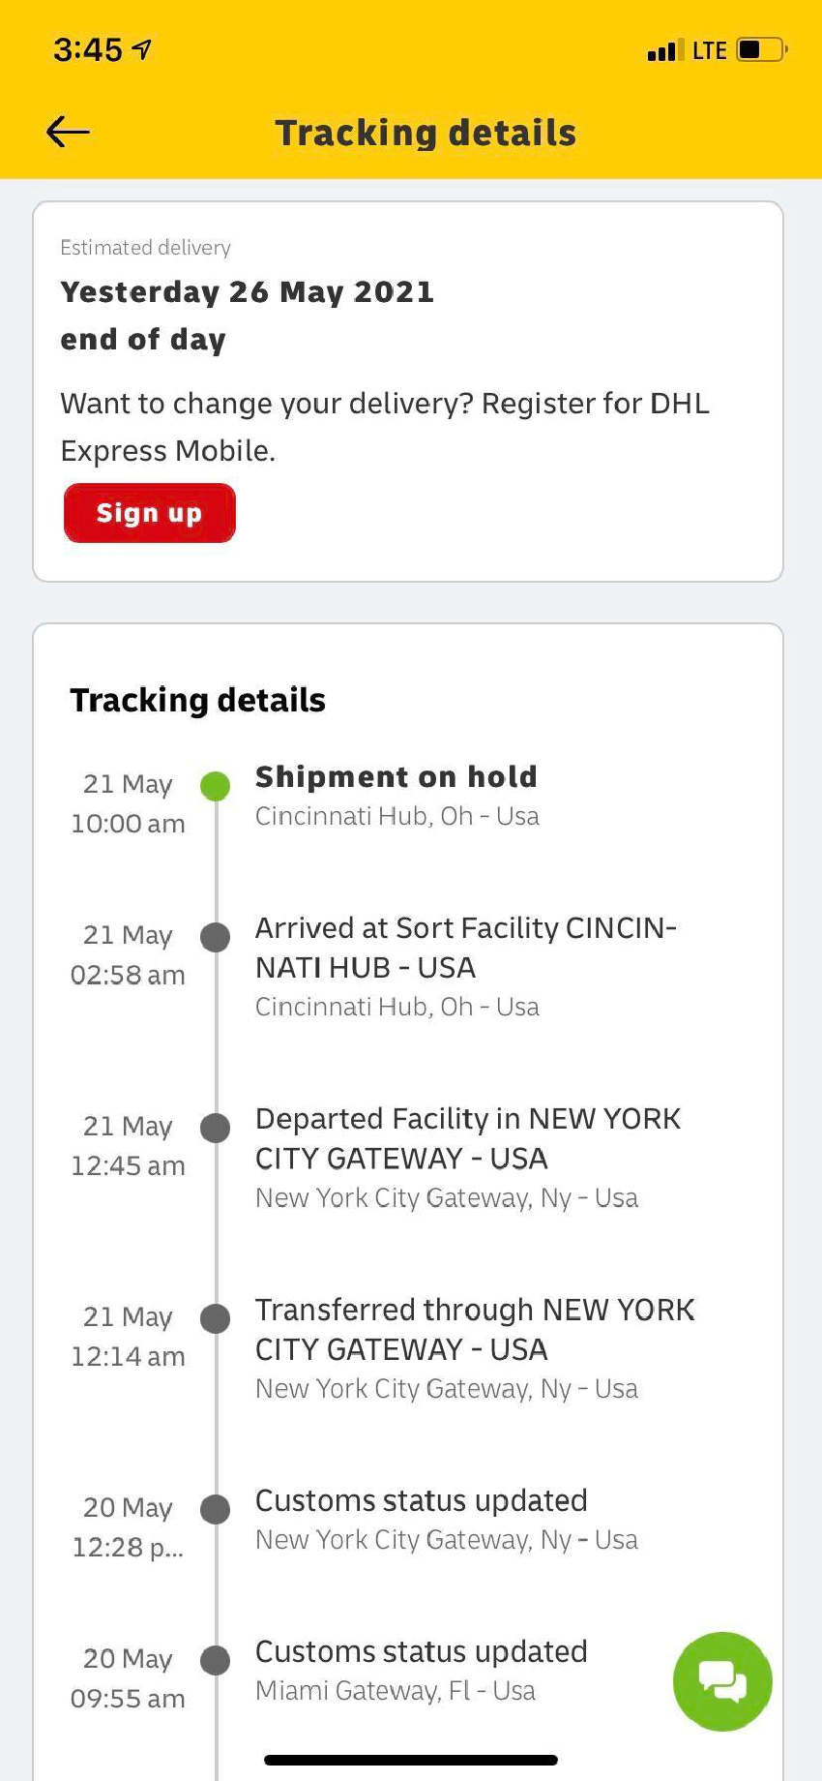Image resolution: width=822 pixels, height=1781 pixels.
Task: Select the Shipment on hold entry
Action: click(396, 795)
